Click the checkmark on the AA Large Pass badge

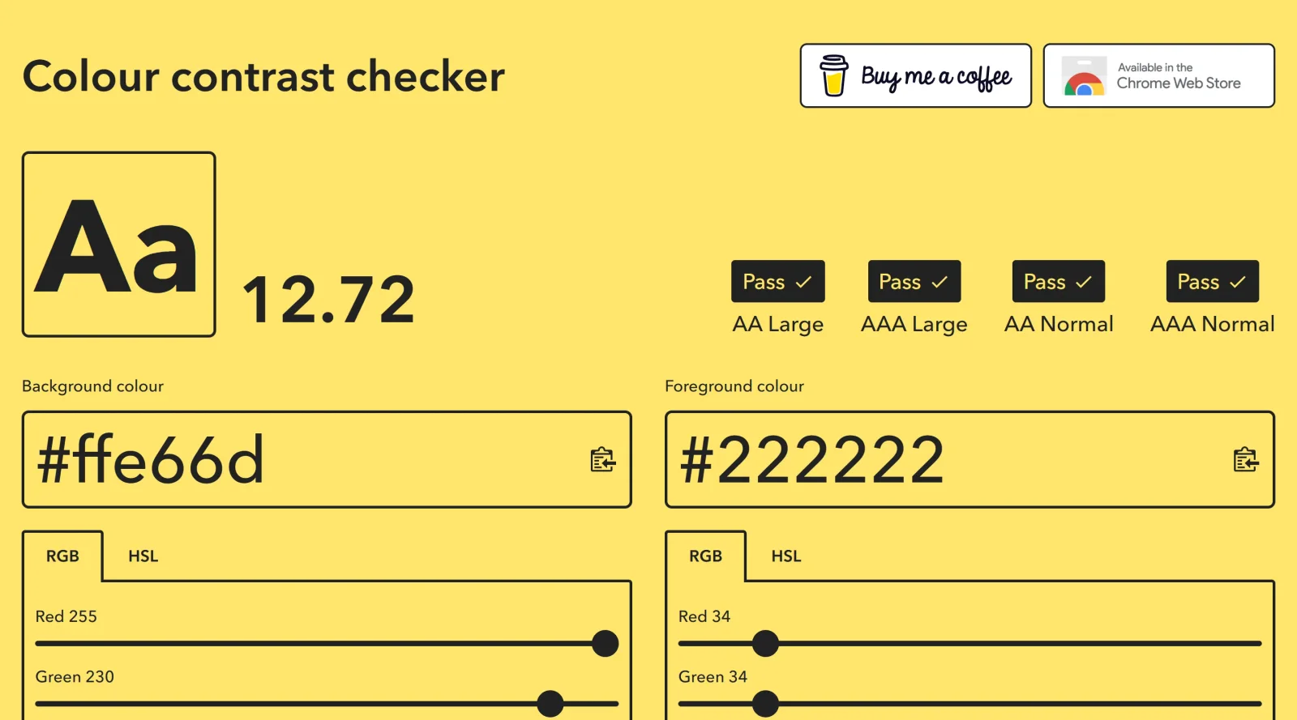[x=803, y=282]
